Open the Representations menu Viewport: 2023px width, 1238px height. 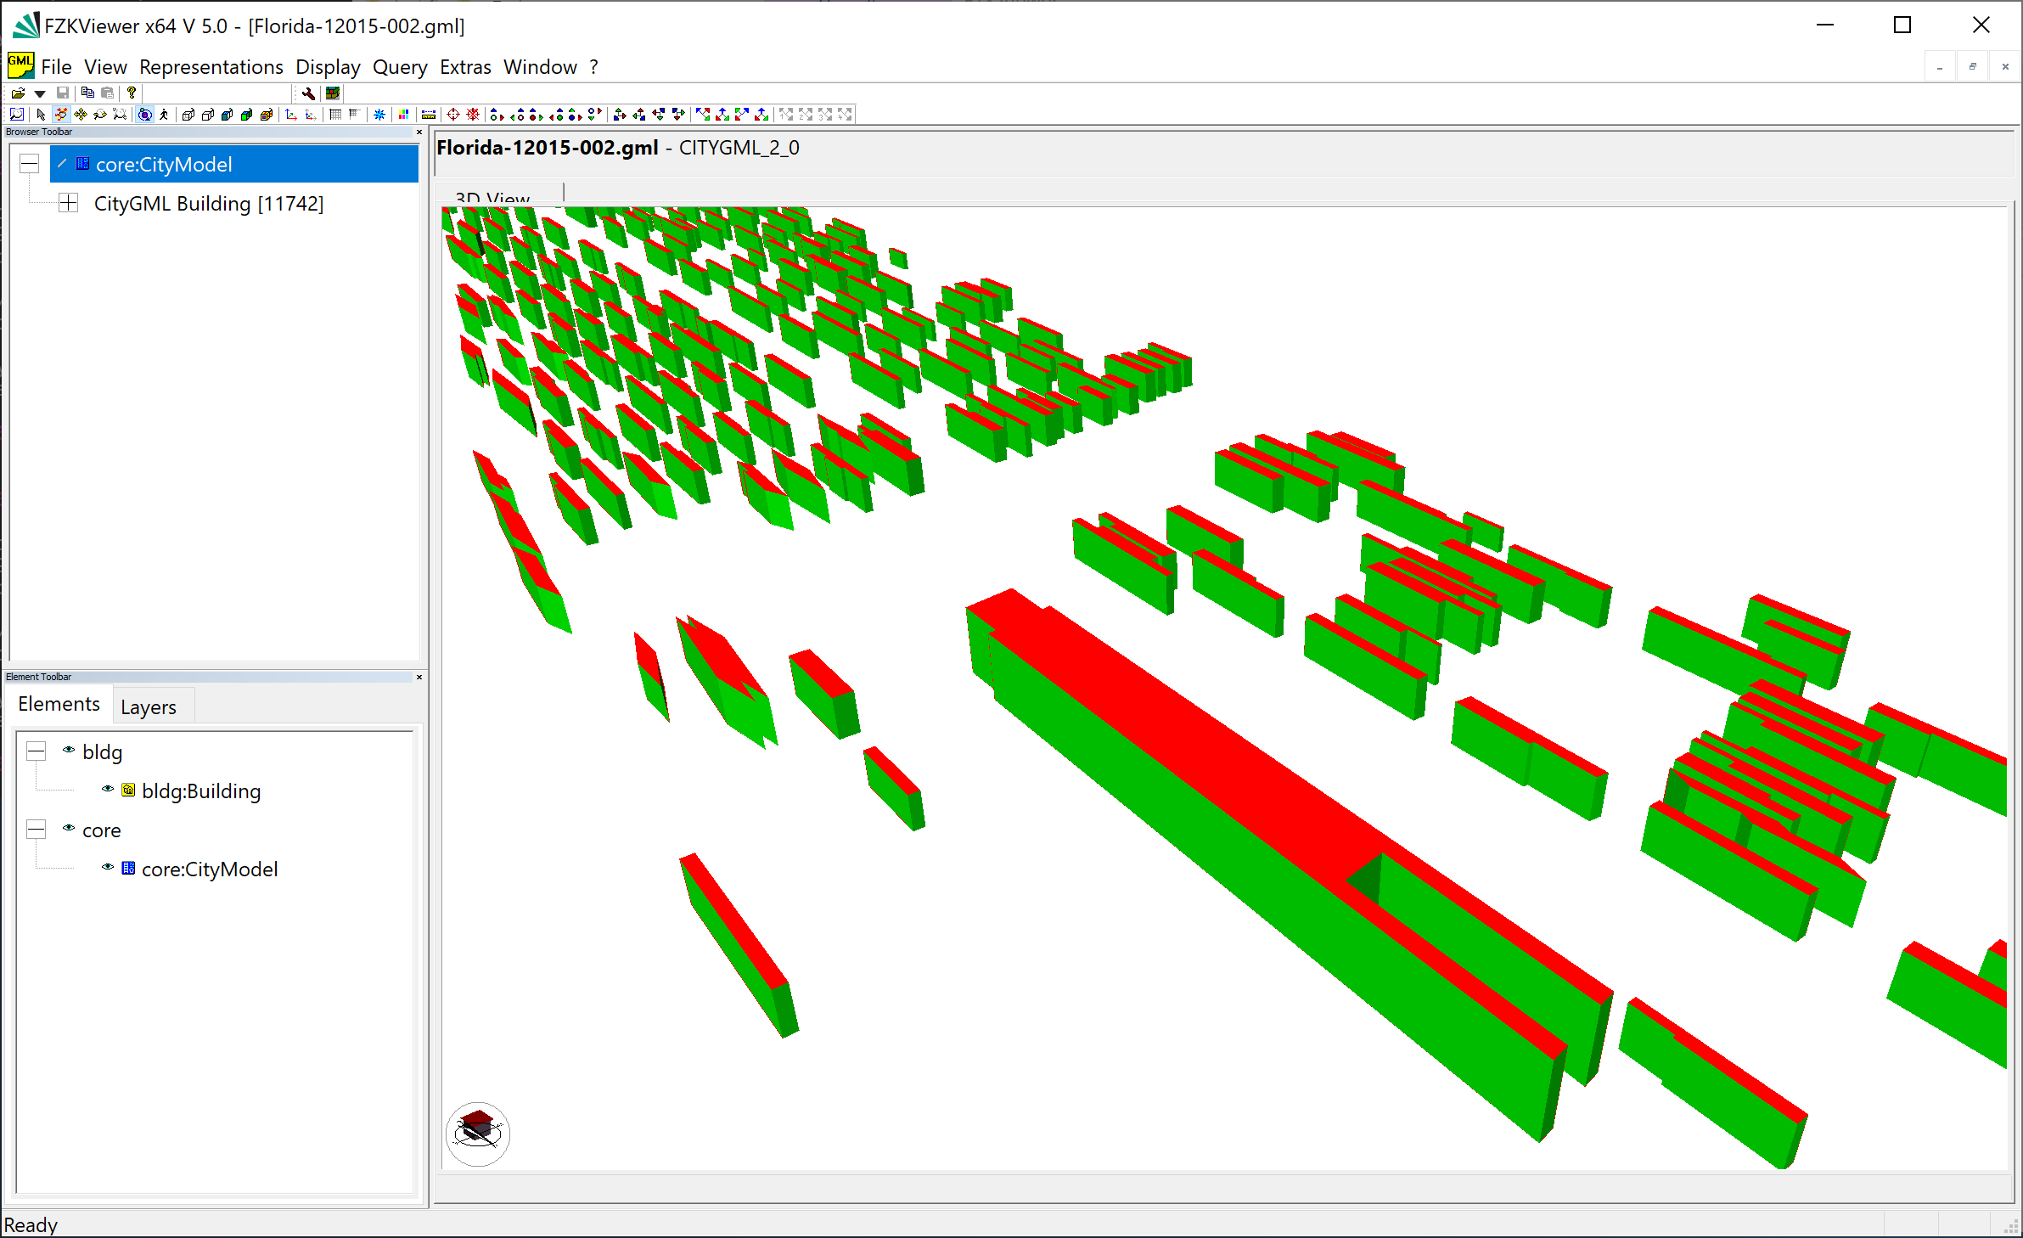(211, 66)
